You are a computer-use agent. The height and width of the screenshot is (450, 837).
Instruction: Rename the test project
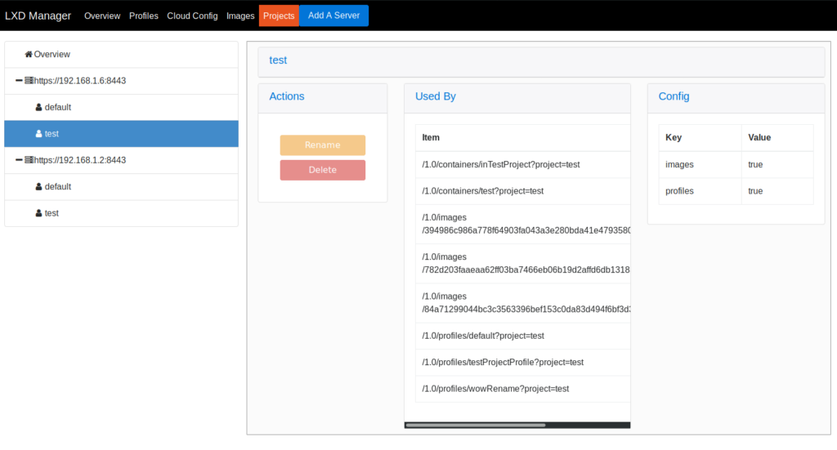(x=322, y=145)
